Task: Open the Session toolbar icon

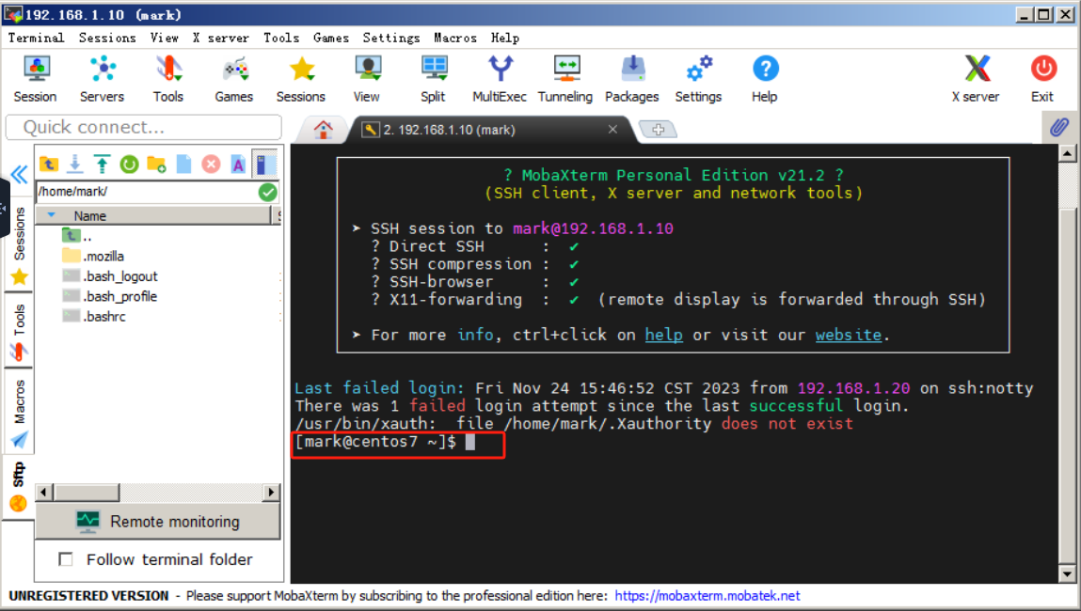Action: [35, 79]
